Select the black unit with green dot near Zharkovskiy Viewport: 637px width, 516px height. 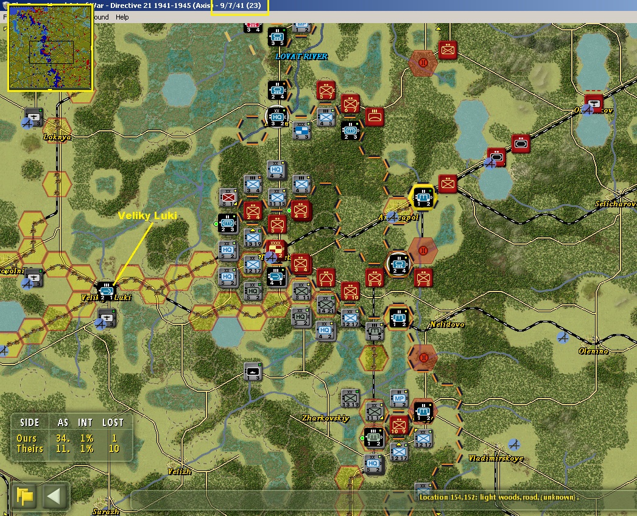[373, 438]
